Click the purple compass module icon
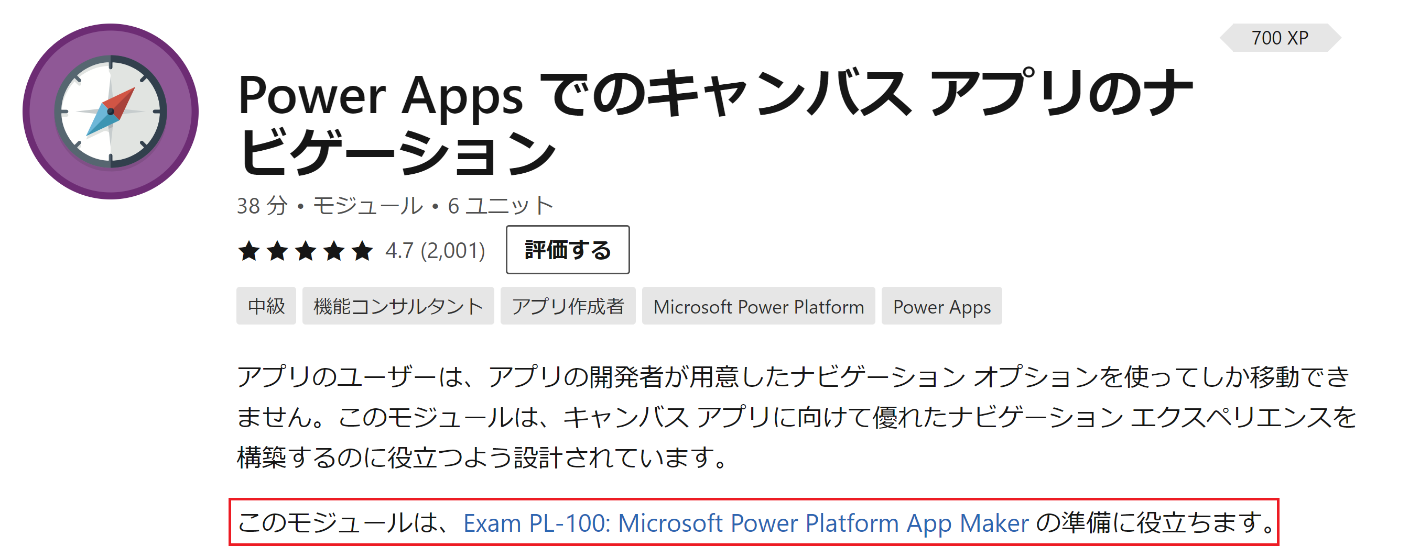 pos(111,111)
